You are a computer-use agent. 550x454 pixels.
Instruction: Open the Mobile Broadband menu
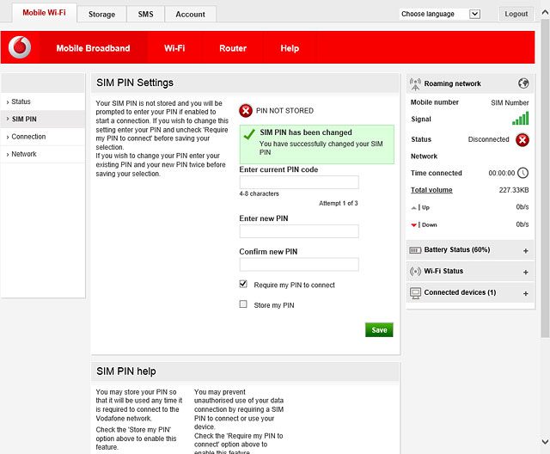[94, 48]
